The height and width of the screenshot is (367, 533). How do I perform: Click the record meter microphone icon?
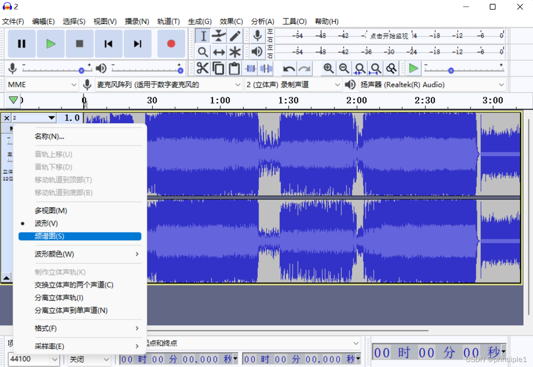[257, 36]
